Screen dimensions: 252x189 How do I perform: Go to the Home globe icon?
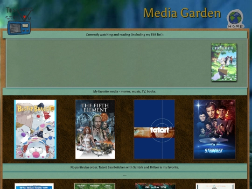click(x=236, y=19)
